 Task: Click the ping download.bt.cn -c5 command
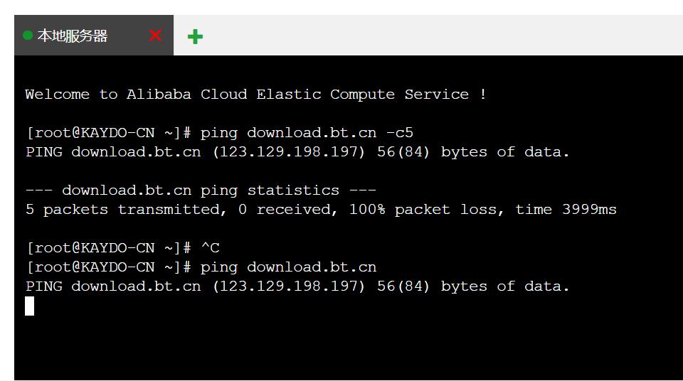(x=307, y=133)
